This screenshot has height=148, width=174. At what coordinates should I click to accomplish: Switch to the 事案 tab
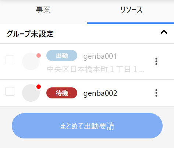tap(43, 10)
